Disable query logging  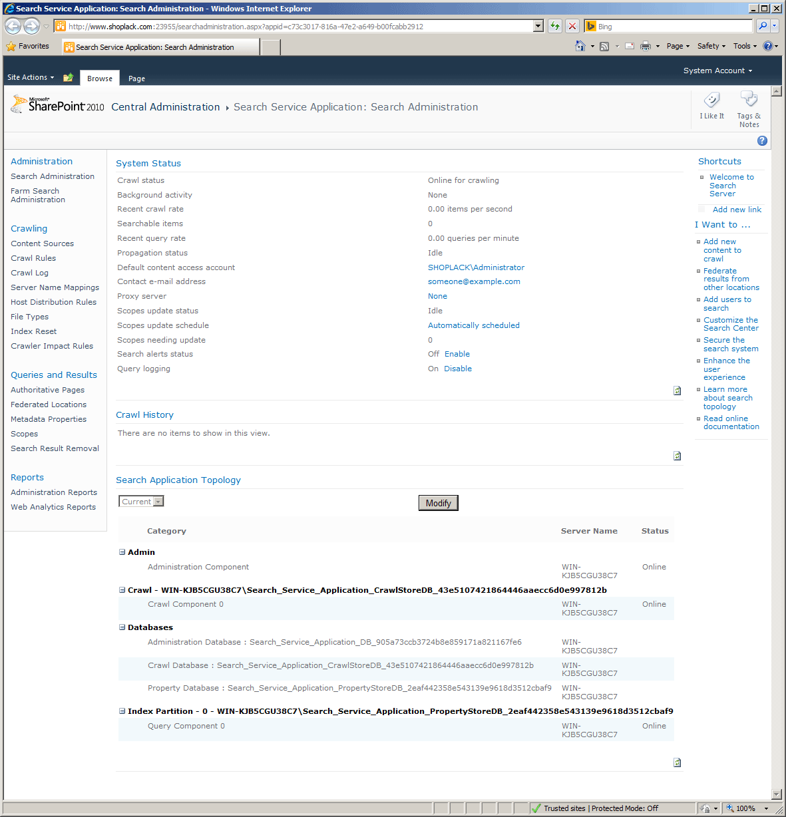point(458,369)
